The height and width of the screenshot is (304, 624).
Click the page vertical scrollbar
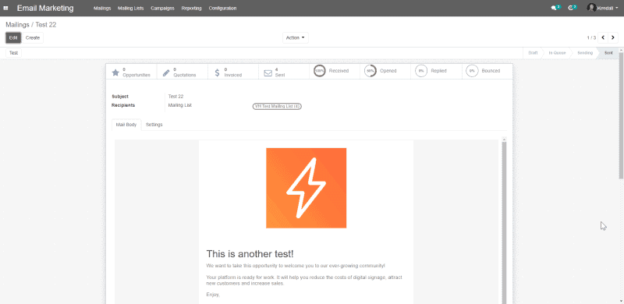(621, 115)
